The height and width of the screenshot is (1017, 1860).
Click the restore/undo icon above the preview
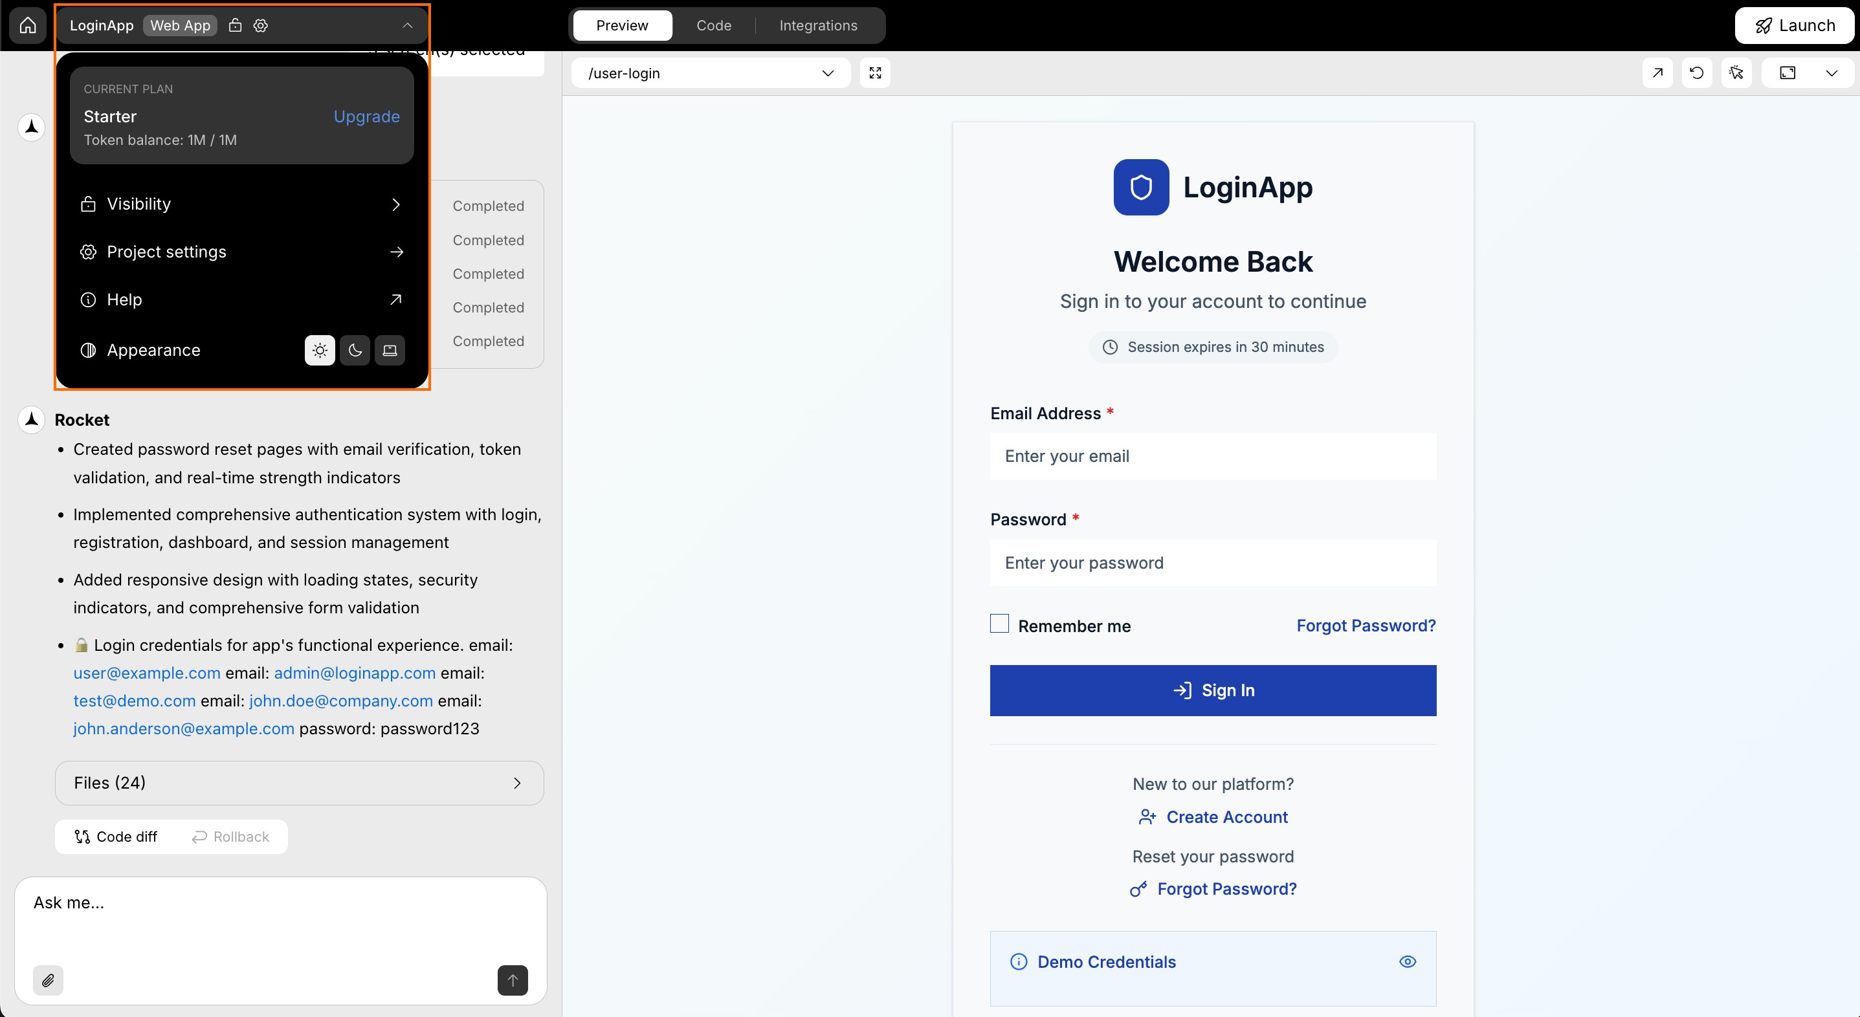(x=1698, y=72)
